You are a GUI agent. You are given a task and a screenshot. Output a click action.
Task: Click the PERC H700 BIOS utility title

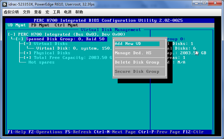(108, 20)
